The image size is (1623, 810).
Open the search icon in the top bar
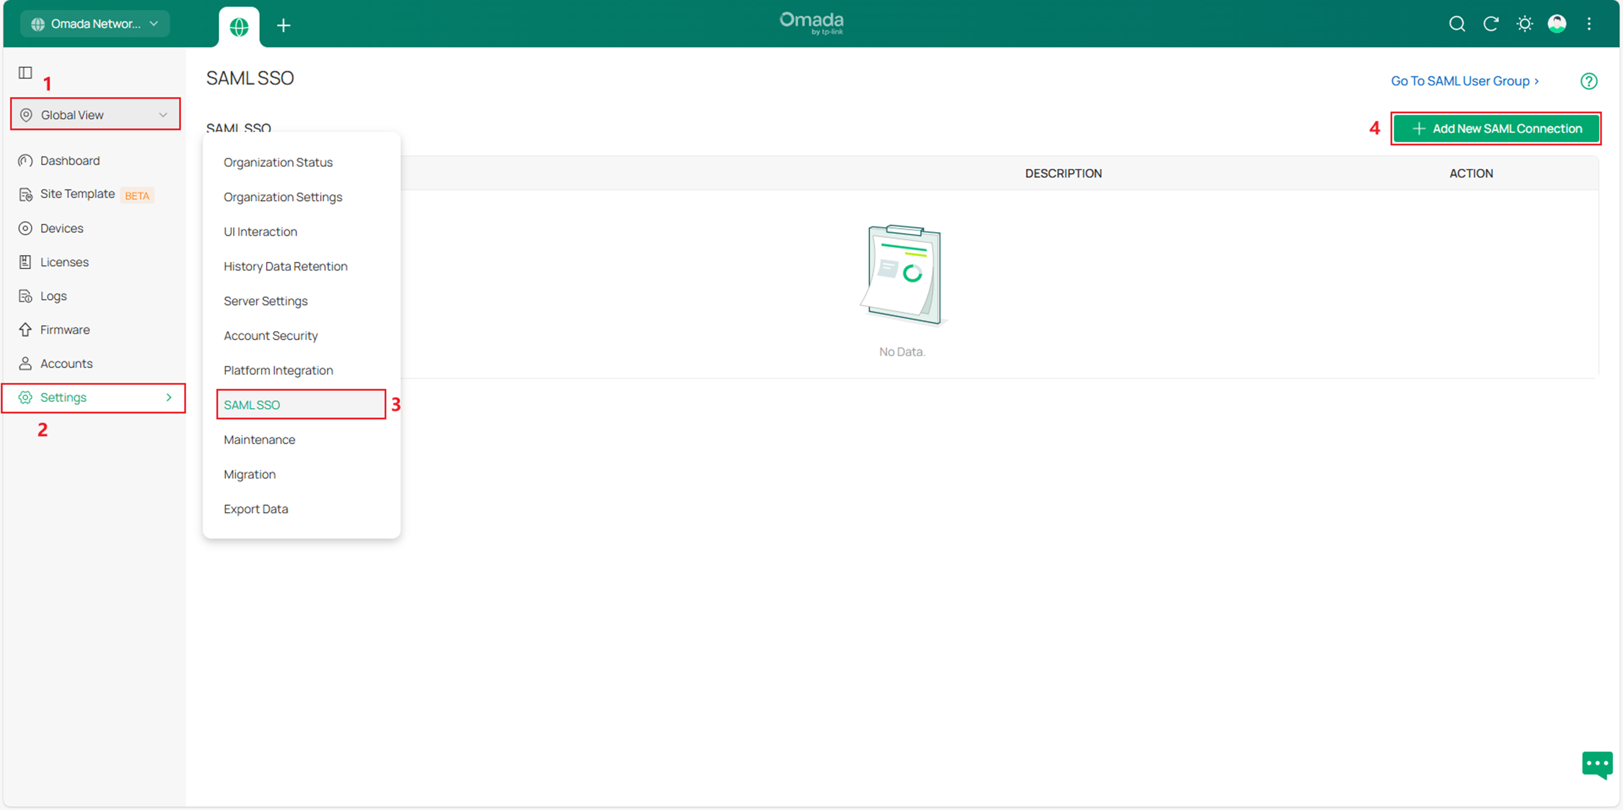tap(1457, 24)
